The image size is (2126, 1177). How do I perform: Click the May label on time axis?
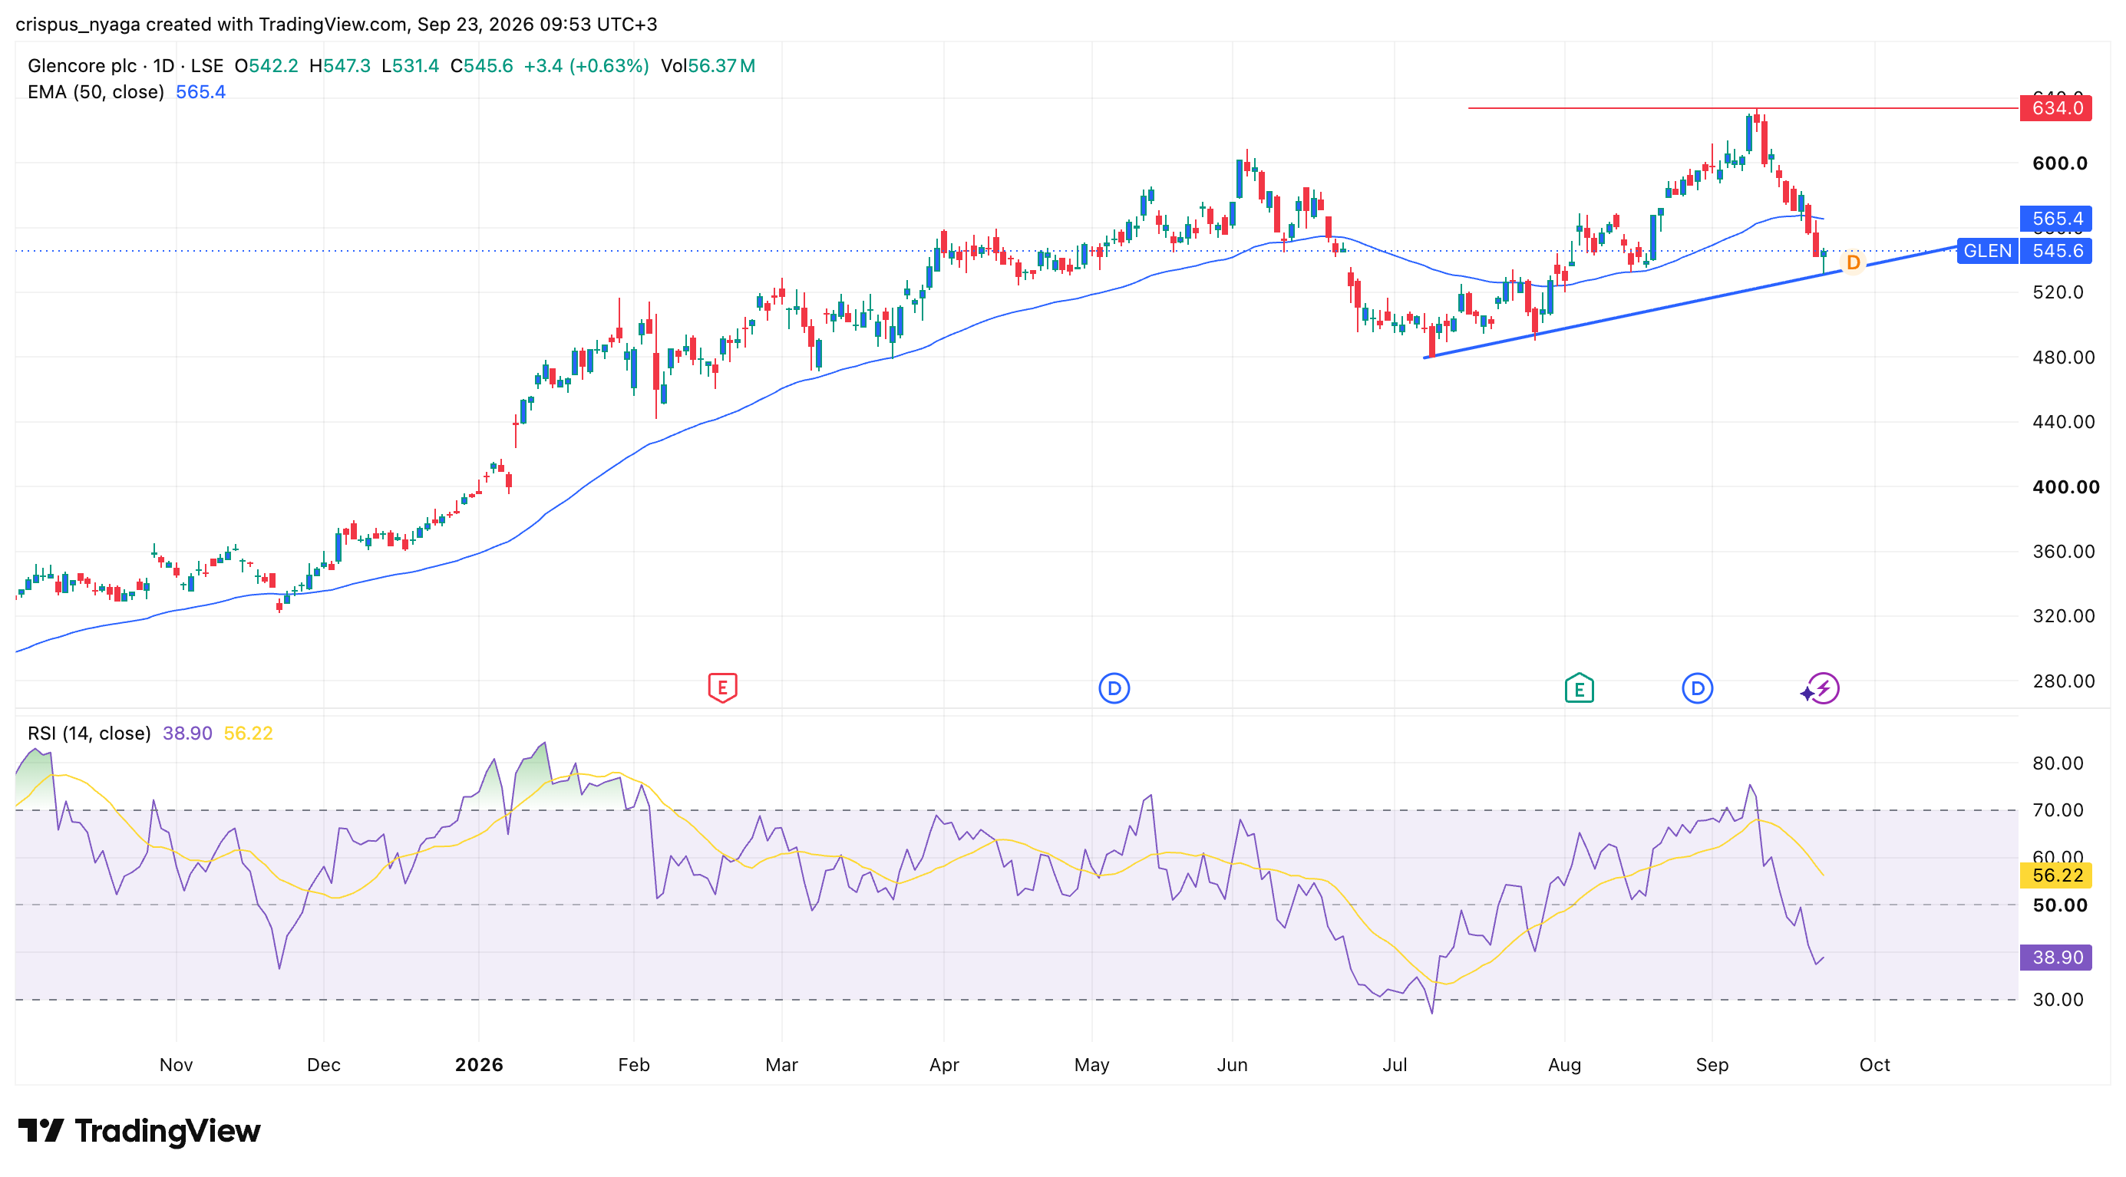(1092, 1065)
